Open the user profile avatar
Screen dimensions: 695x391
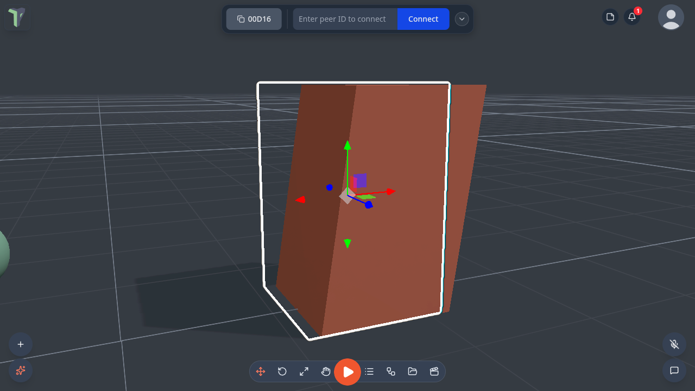point(671,17)
